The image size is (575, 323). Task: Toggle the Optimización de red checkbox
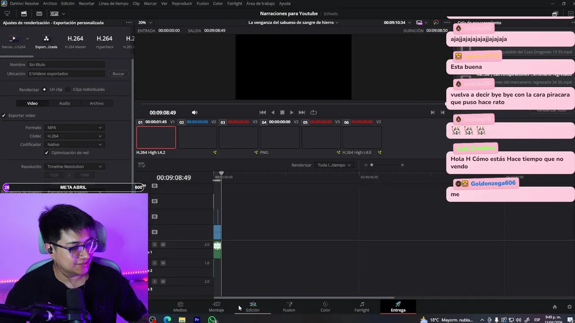(47, 153)
